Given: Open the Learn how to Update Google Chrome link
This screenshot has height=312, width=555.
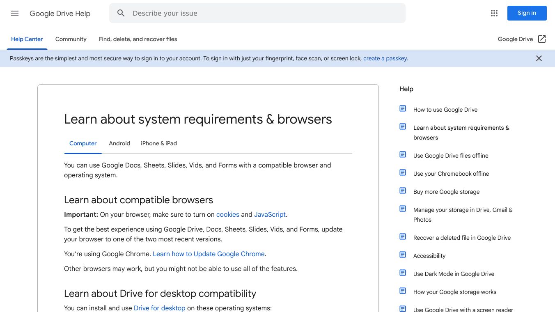Looking at the screenshot, I should point(209,254).
